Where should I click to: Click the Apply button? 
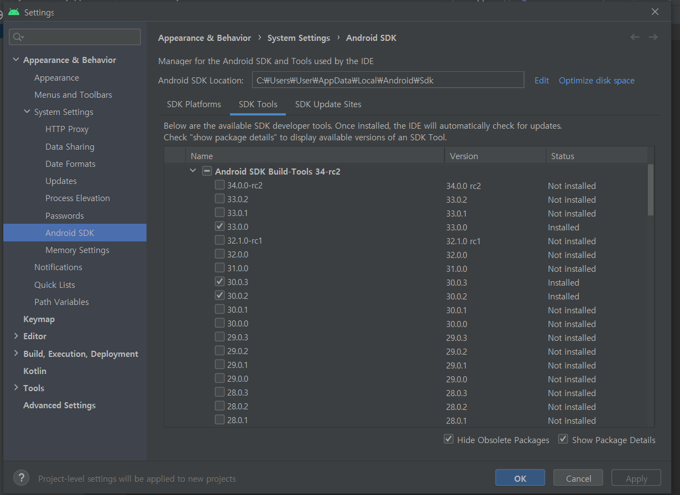click(x=636, y=478)
